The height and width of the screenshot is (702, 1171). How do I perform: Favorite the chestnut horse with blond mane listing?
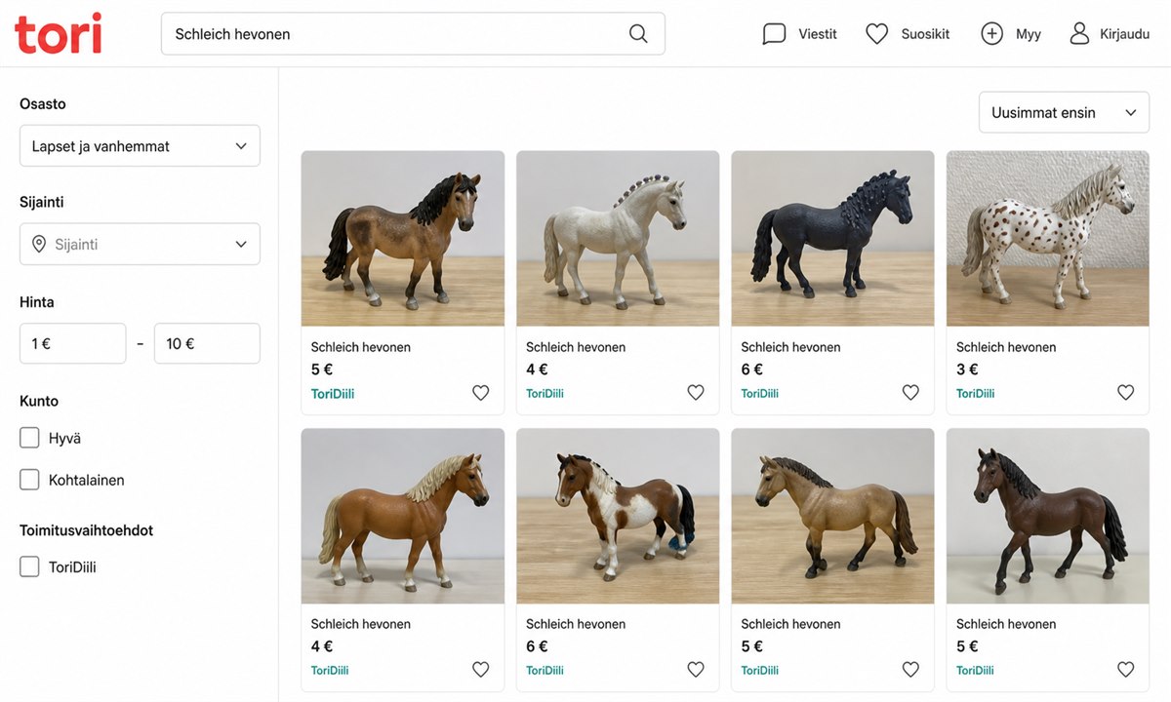click(480, 670)
